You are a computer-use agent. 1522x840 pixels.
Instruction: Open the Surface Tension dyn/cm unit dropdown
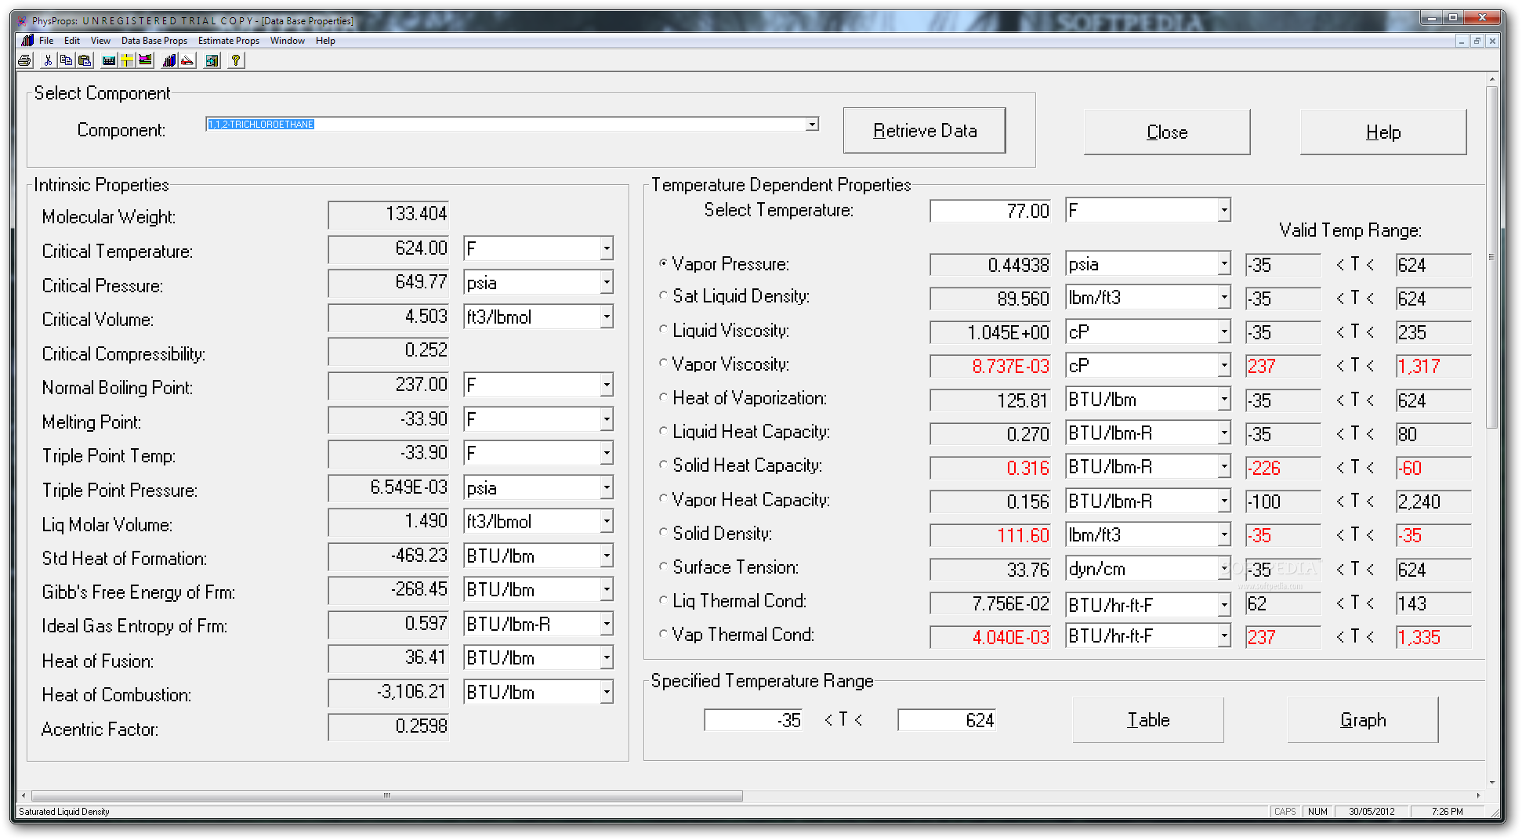pos(1223,569)
